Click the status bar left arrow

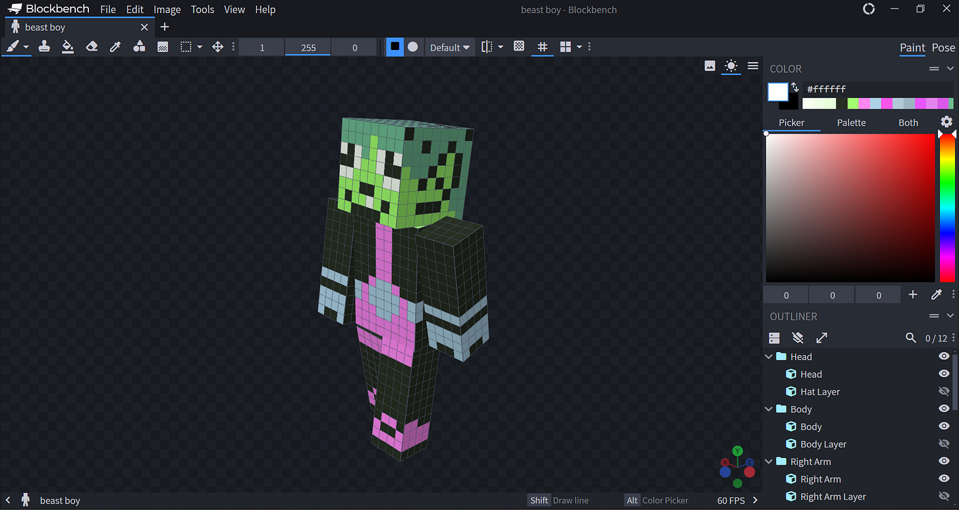point(8,500)
